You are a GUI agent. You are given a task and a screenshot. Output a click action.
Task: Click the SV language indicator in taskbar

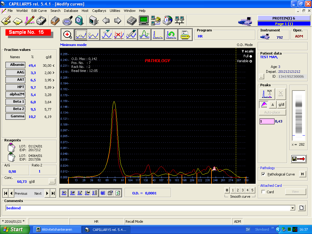[248, 230]
